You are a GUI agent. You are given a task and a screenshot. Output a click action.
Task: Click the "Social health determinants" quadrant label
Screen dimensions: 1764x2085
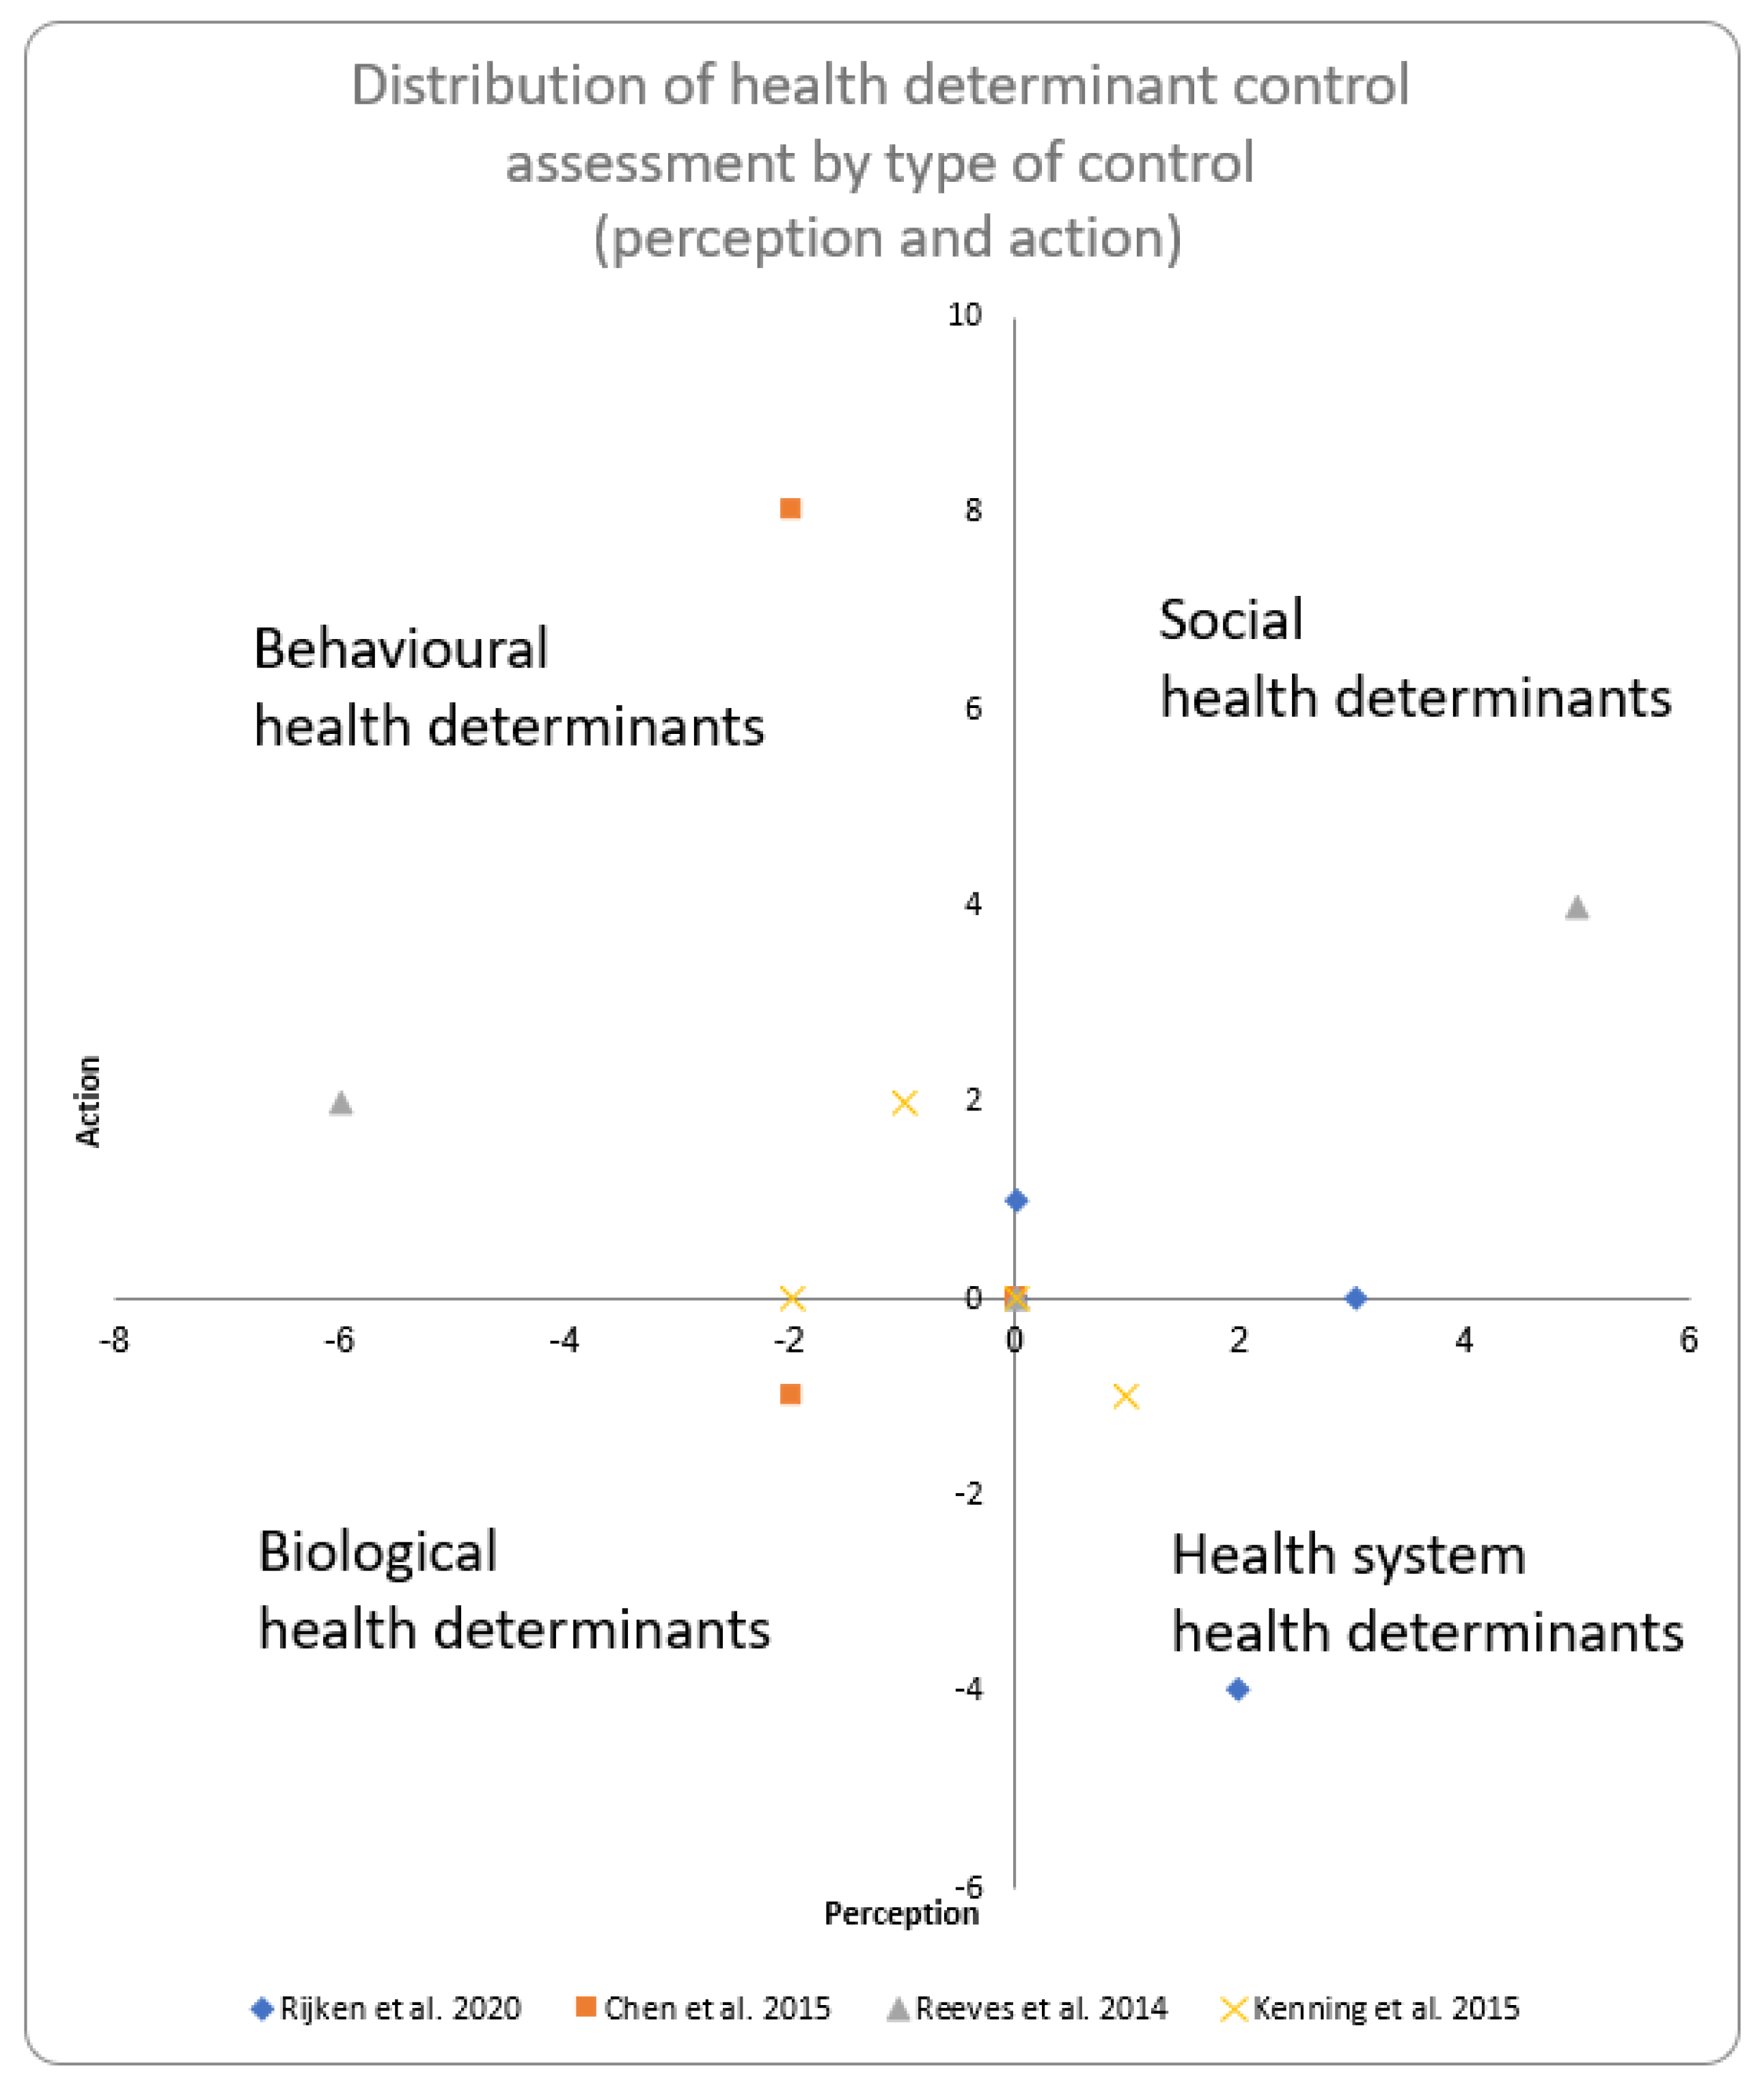(x=1414, y=658)
